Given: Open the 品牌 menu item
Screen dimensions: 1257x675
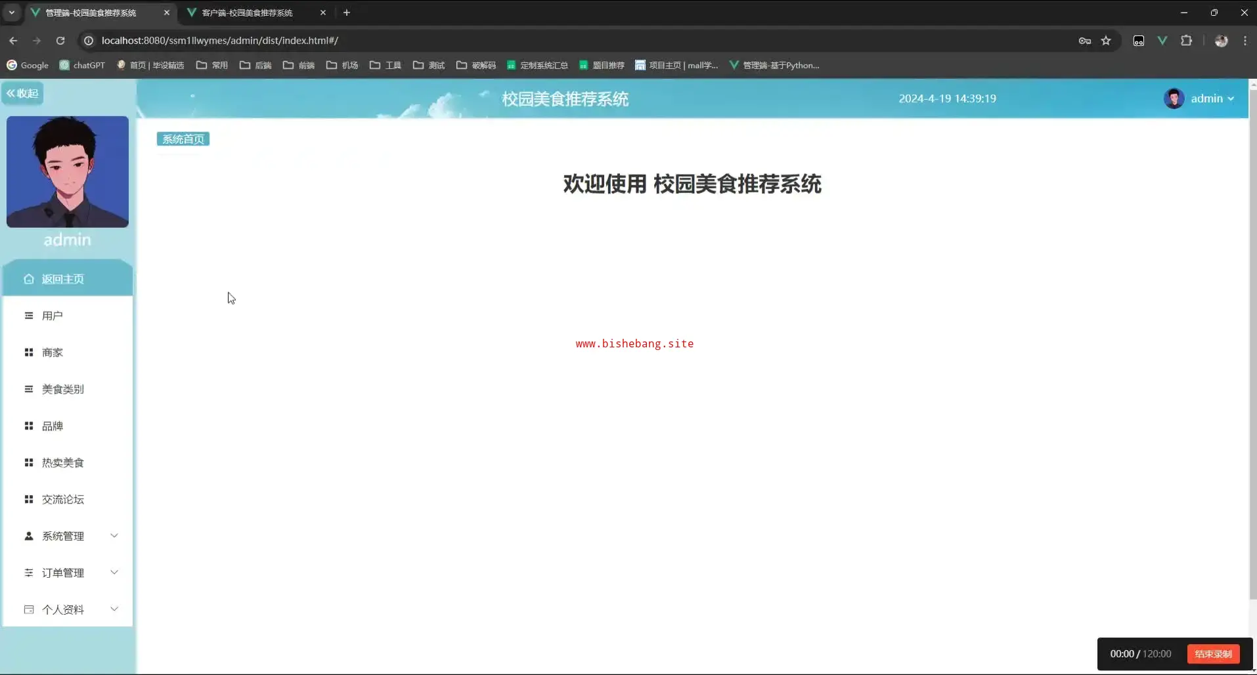Looking at the screenshot, I should (68, 426).
